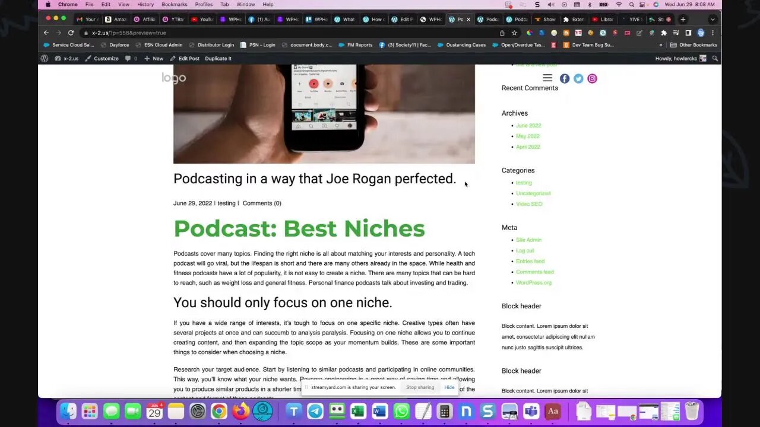Open Chrome's three-dot menu
This screenshot has height=427, width=760.
tap(712, 33)
